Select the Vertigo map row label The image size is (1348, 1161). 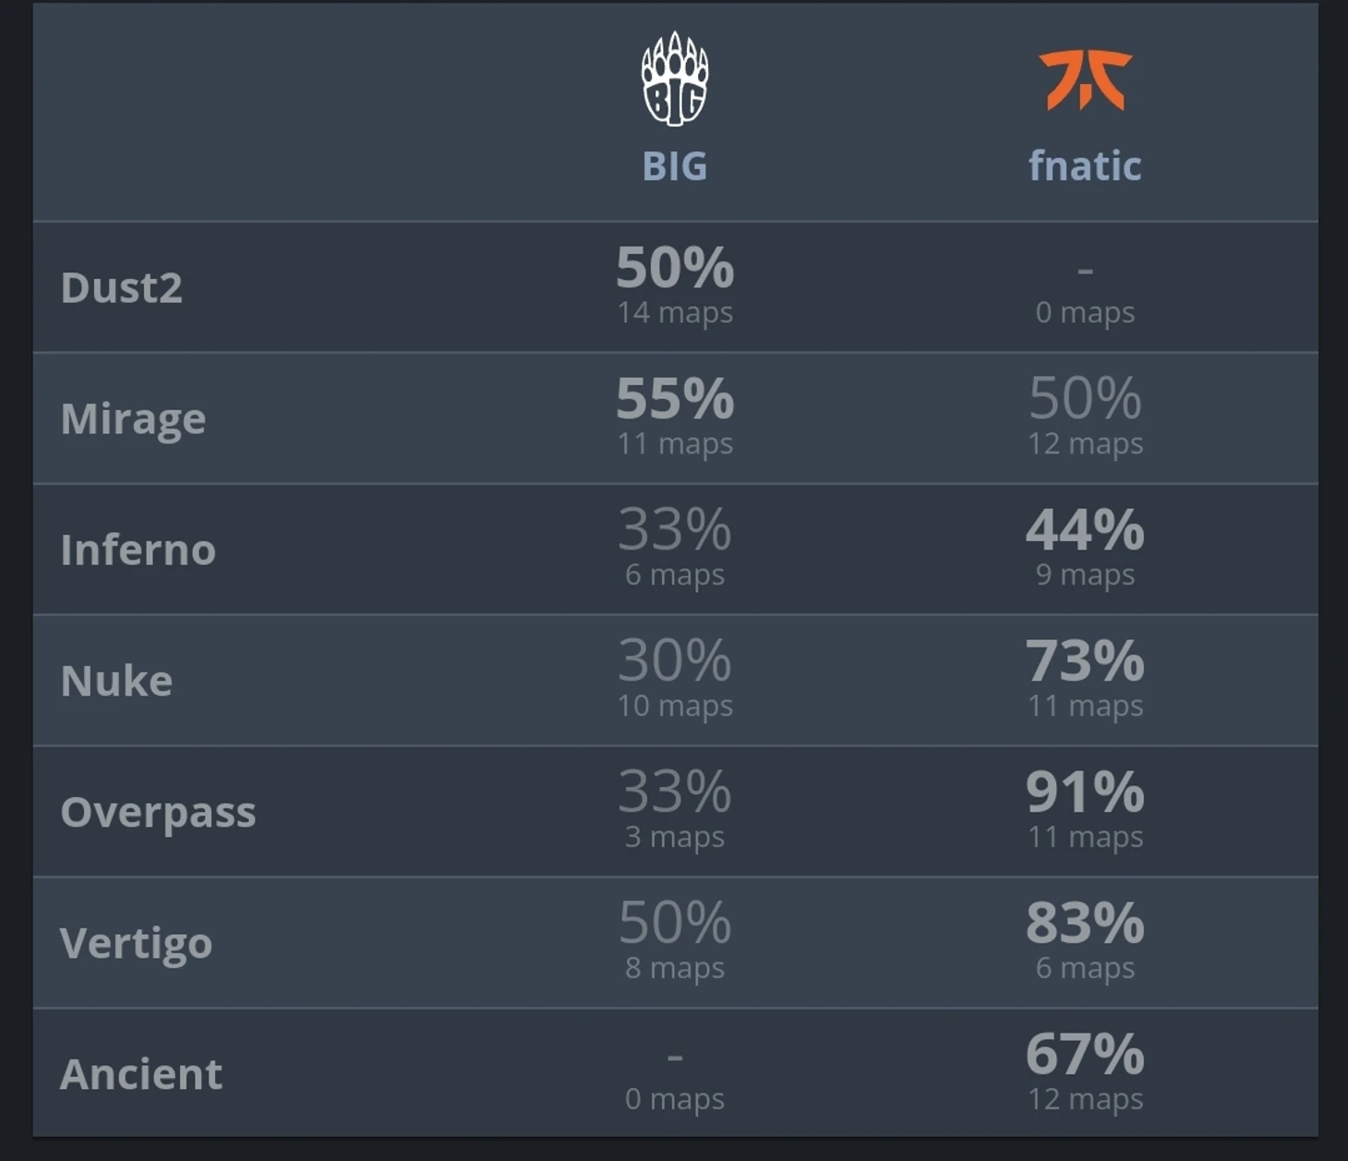[x=136, y=943]
